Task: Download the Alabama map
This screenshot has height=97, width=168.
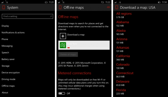Action: tap(122, 24)
